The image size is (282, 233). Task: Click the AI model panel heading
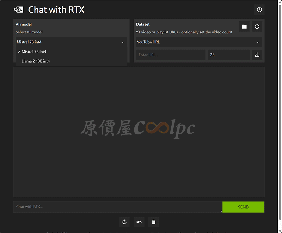click(x=24, y=24)
